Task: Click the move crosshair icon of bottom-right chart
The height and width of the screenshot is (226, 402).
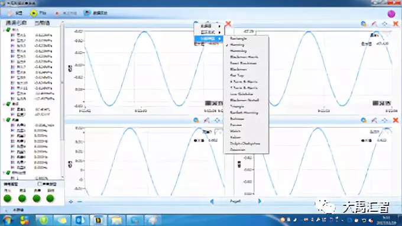Action: (x=385, y=120)
